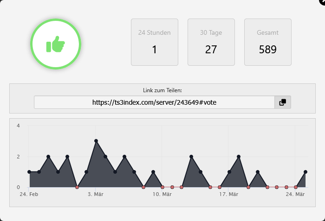Click the '24. Mär' x-axis label

tap(295, 194)
